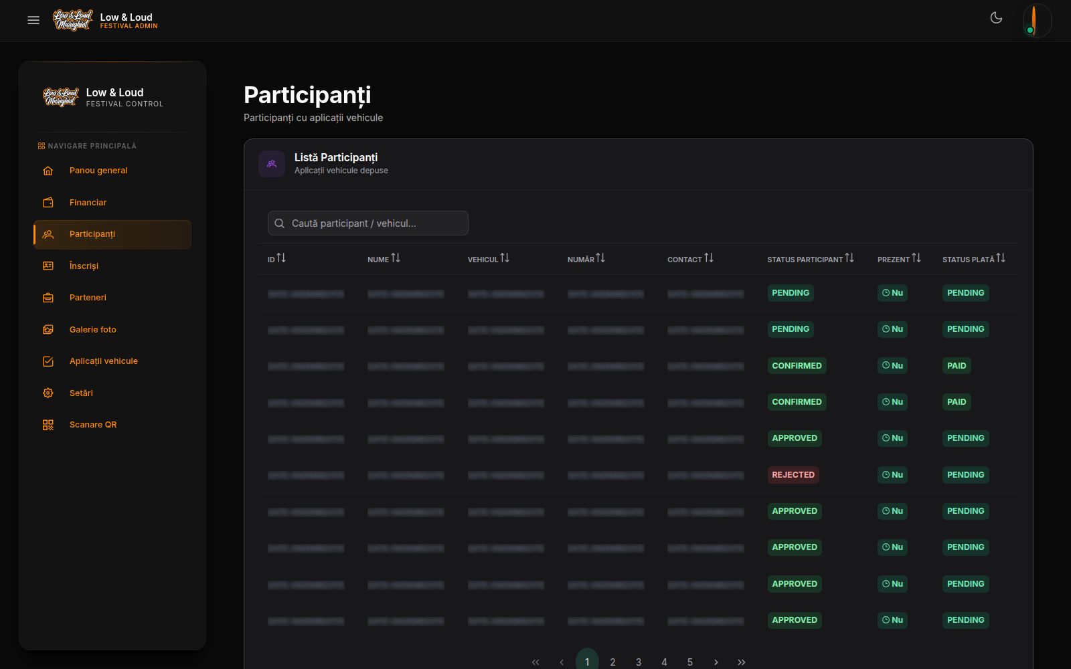The image size is (1071, 669).
Task: Click the Financiar wallet icon
Action: (x=48, y=203)
